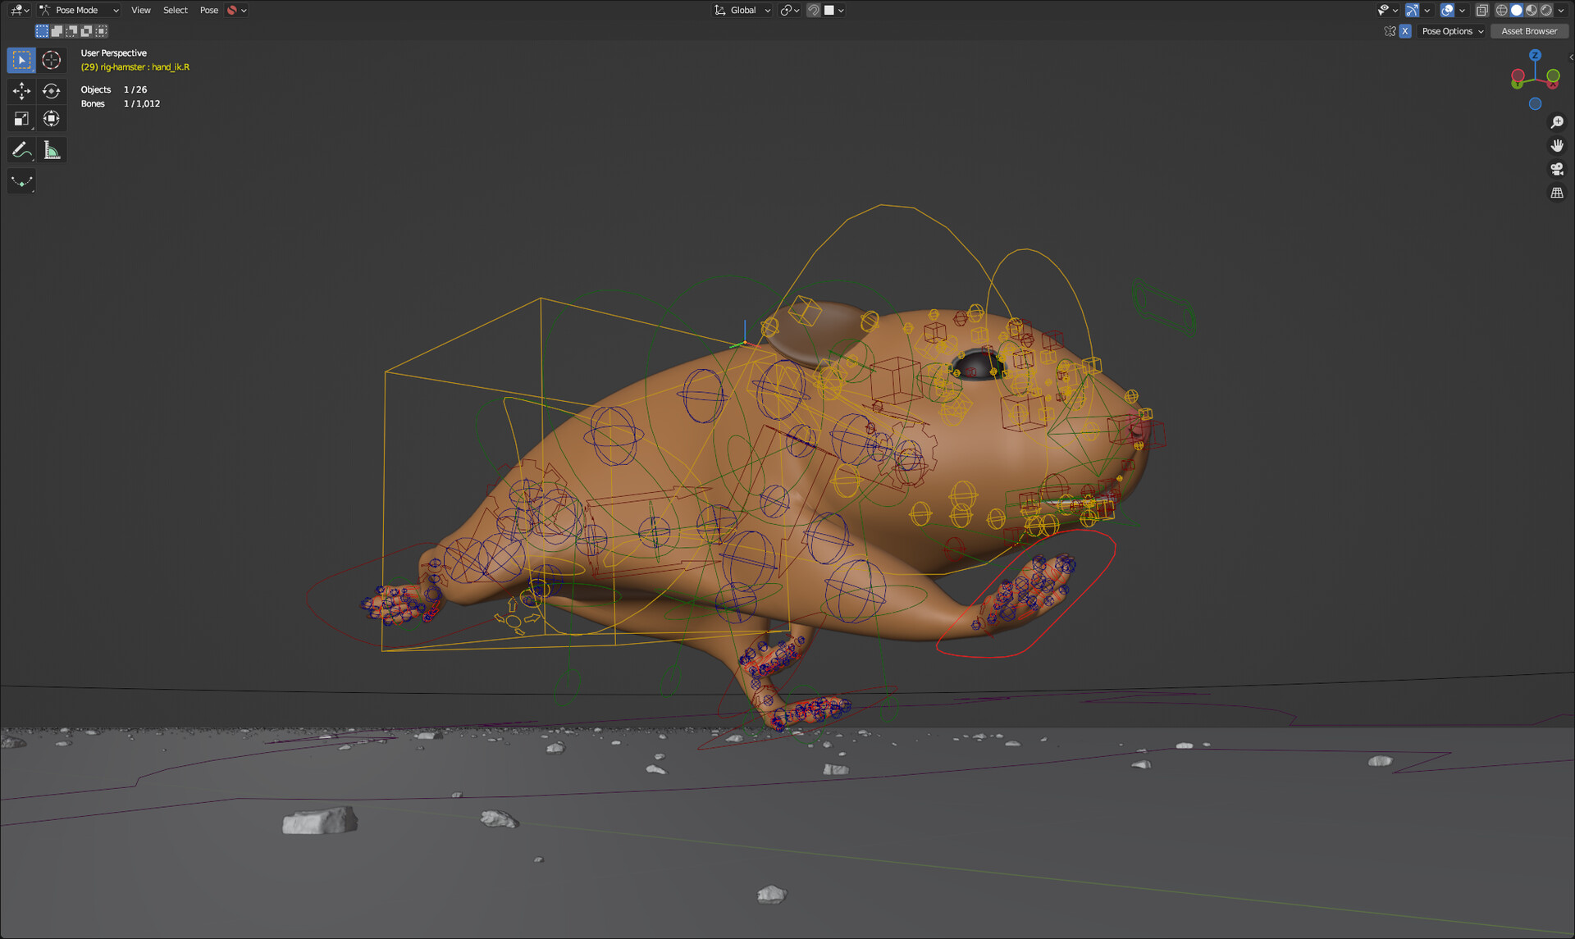Select the Cursor tool in toolbar
Image resolution: width=1575 pixels, height=939 pixels.
pyautogui.click(x=51, y=60)
